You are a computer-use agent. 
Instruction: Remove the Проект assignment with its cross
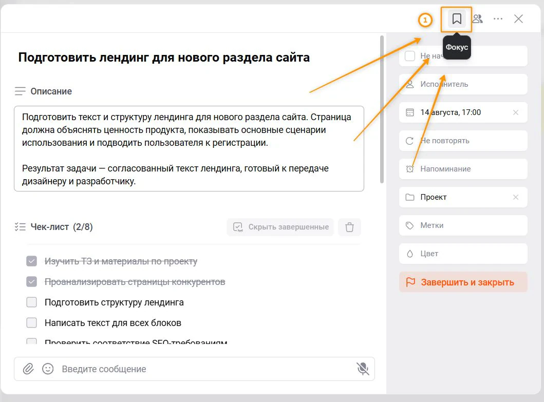point(516,197)
